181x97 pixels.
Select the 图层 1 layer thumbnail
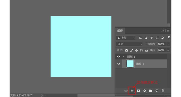130,64
